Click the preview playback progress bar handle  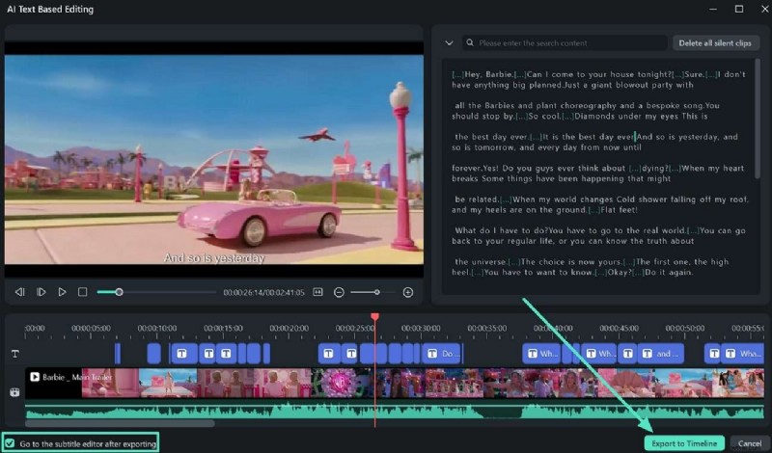click(119, 292)
